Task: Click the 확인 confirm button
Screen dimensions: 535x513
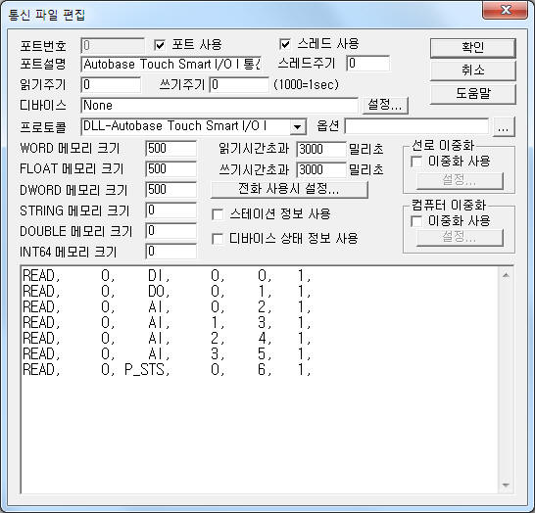Action: [472, 47]
